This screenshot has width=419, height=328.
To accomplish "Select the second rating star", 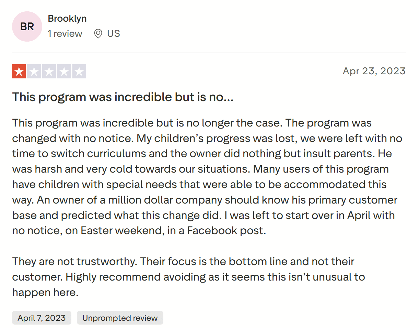I will point(34,71).
